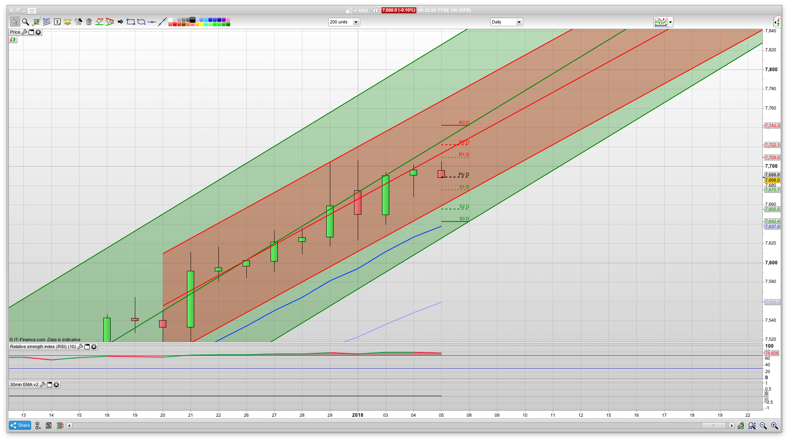Click the keyboard icon in title bar

(32, 11)
